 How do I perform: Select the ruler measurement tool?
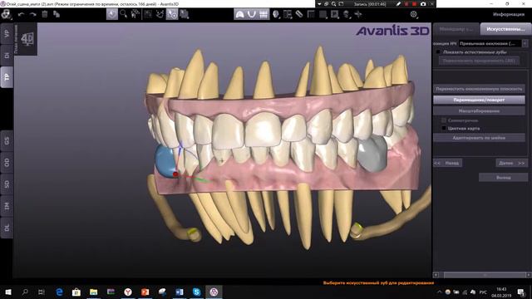click(299, 14)
